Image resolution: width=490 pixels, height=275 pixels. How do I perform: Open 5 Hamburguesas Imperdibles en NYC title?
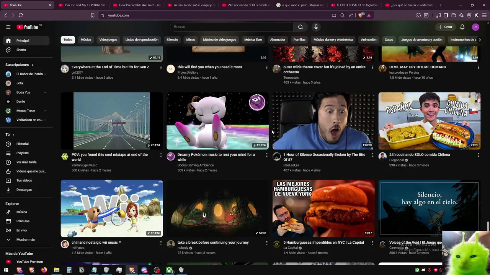(323, 243)
